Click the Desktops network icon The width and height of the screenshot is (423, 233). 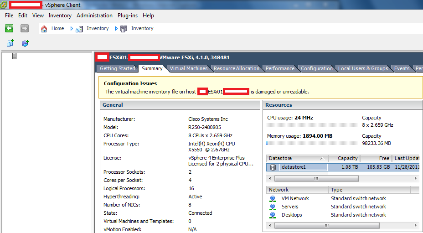pos(273,215)
